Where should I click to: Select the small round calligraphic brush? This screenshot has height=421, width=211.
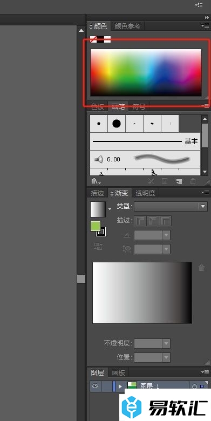tap(99, 124)
